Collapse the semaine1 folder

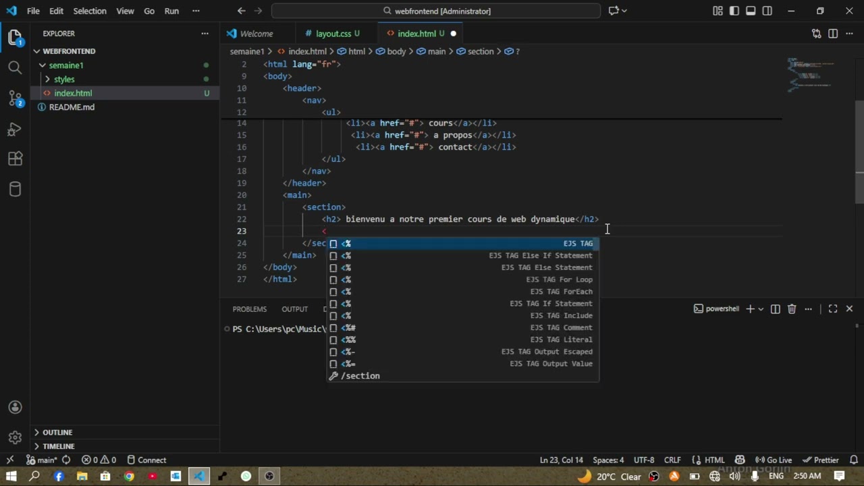click(65, 65)
